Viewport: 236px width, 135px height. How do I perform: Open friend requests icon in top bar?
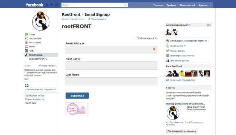(x=47, y=5)
